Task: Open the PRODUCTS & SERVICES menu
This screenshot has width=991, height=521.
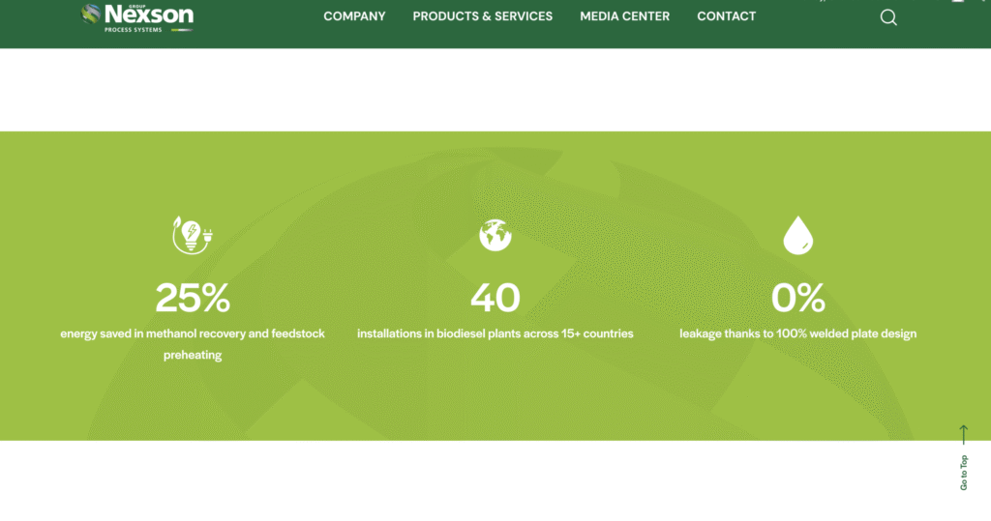Action: [x=482, y=16]
